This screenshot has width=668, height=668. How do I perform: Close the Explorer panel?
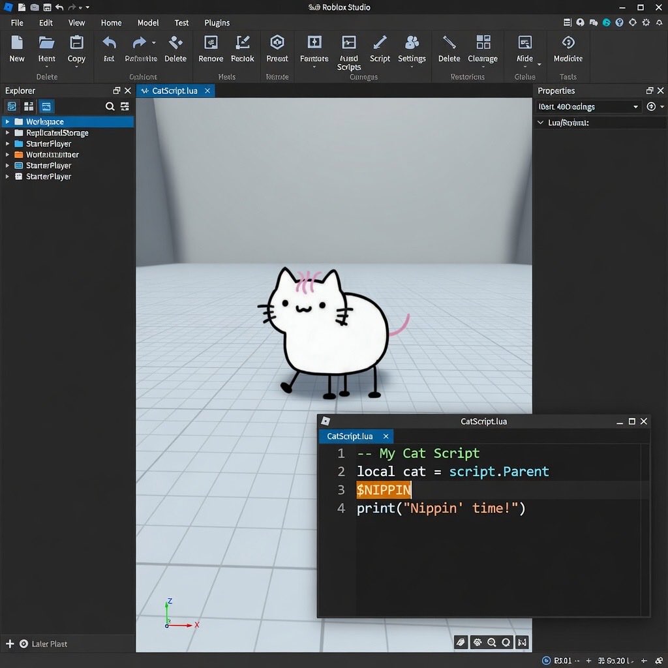coord(128,91)
